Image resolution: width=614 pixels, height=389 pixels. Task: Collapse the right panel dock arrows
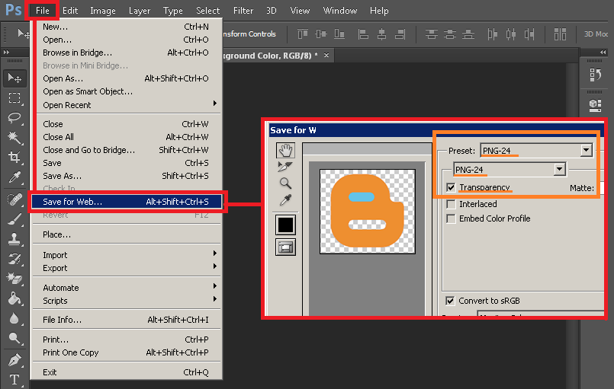603,52
